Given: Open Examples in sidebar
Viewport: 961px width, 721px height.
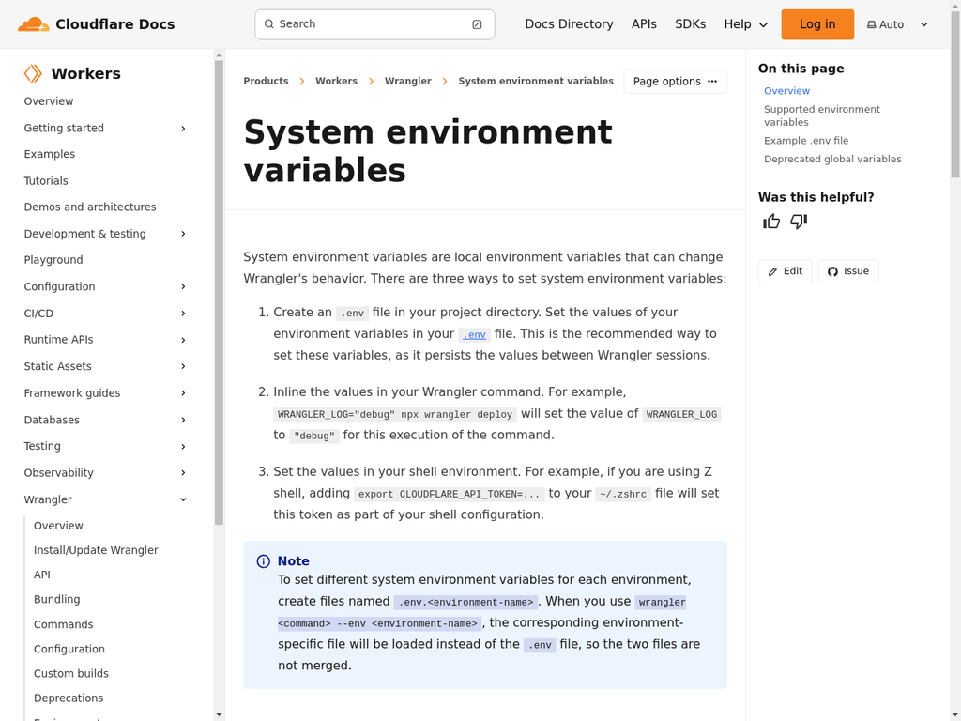Looking at the screenshot, I should pos(49,154).
